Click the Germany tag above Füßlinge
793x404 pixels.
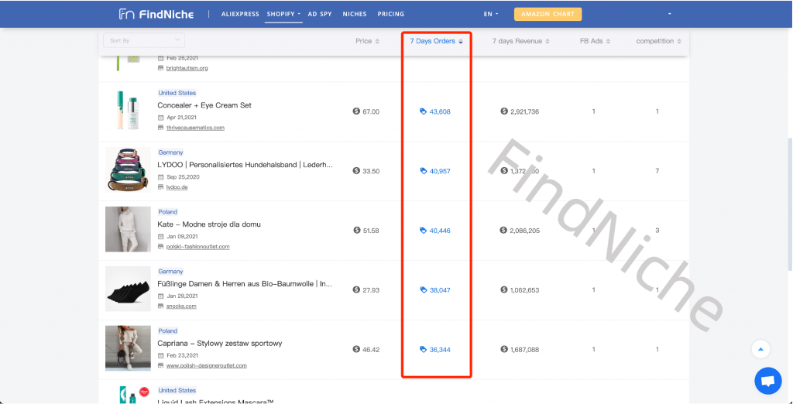170,272
